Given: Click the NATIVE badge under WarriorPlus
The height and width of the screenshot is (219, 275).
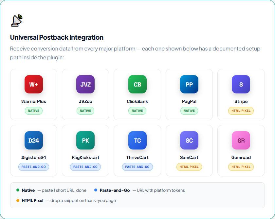Looking at the screenshot, I should [34, 111].
